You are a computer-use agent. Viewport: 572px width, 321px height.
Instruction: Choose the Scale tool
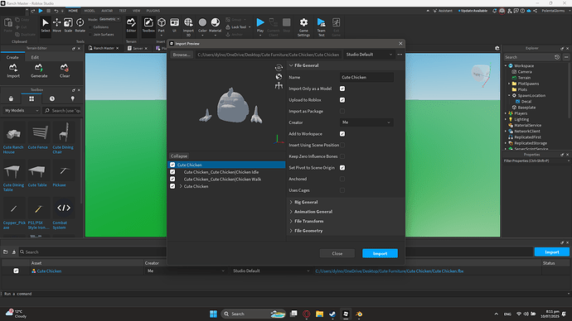pos(68,26)
